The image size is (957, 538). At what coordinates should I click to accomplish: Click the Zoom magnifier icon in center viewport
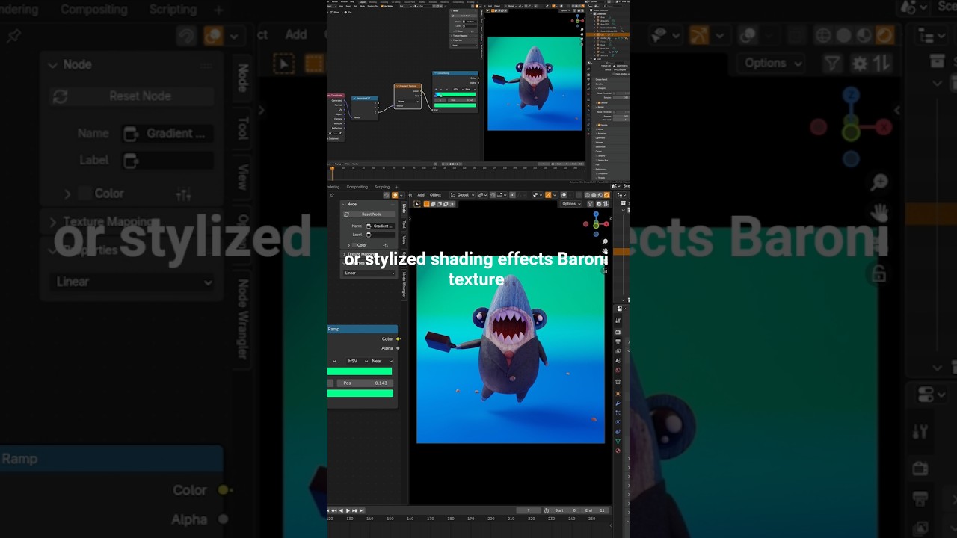click(x=605, y=241)
